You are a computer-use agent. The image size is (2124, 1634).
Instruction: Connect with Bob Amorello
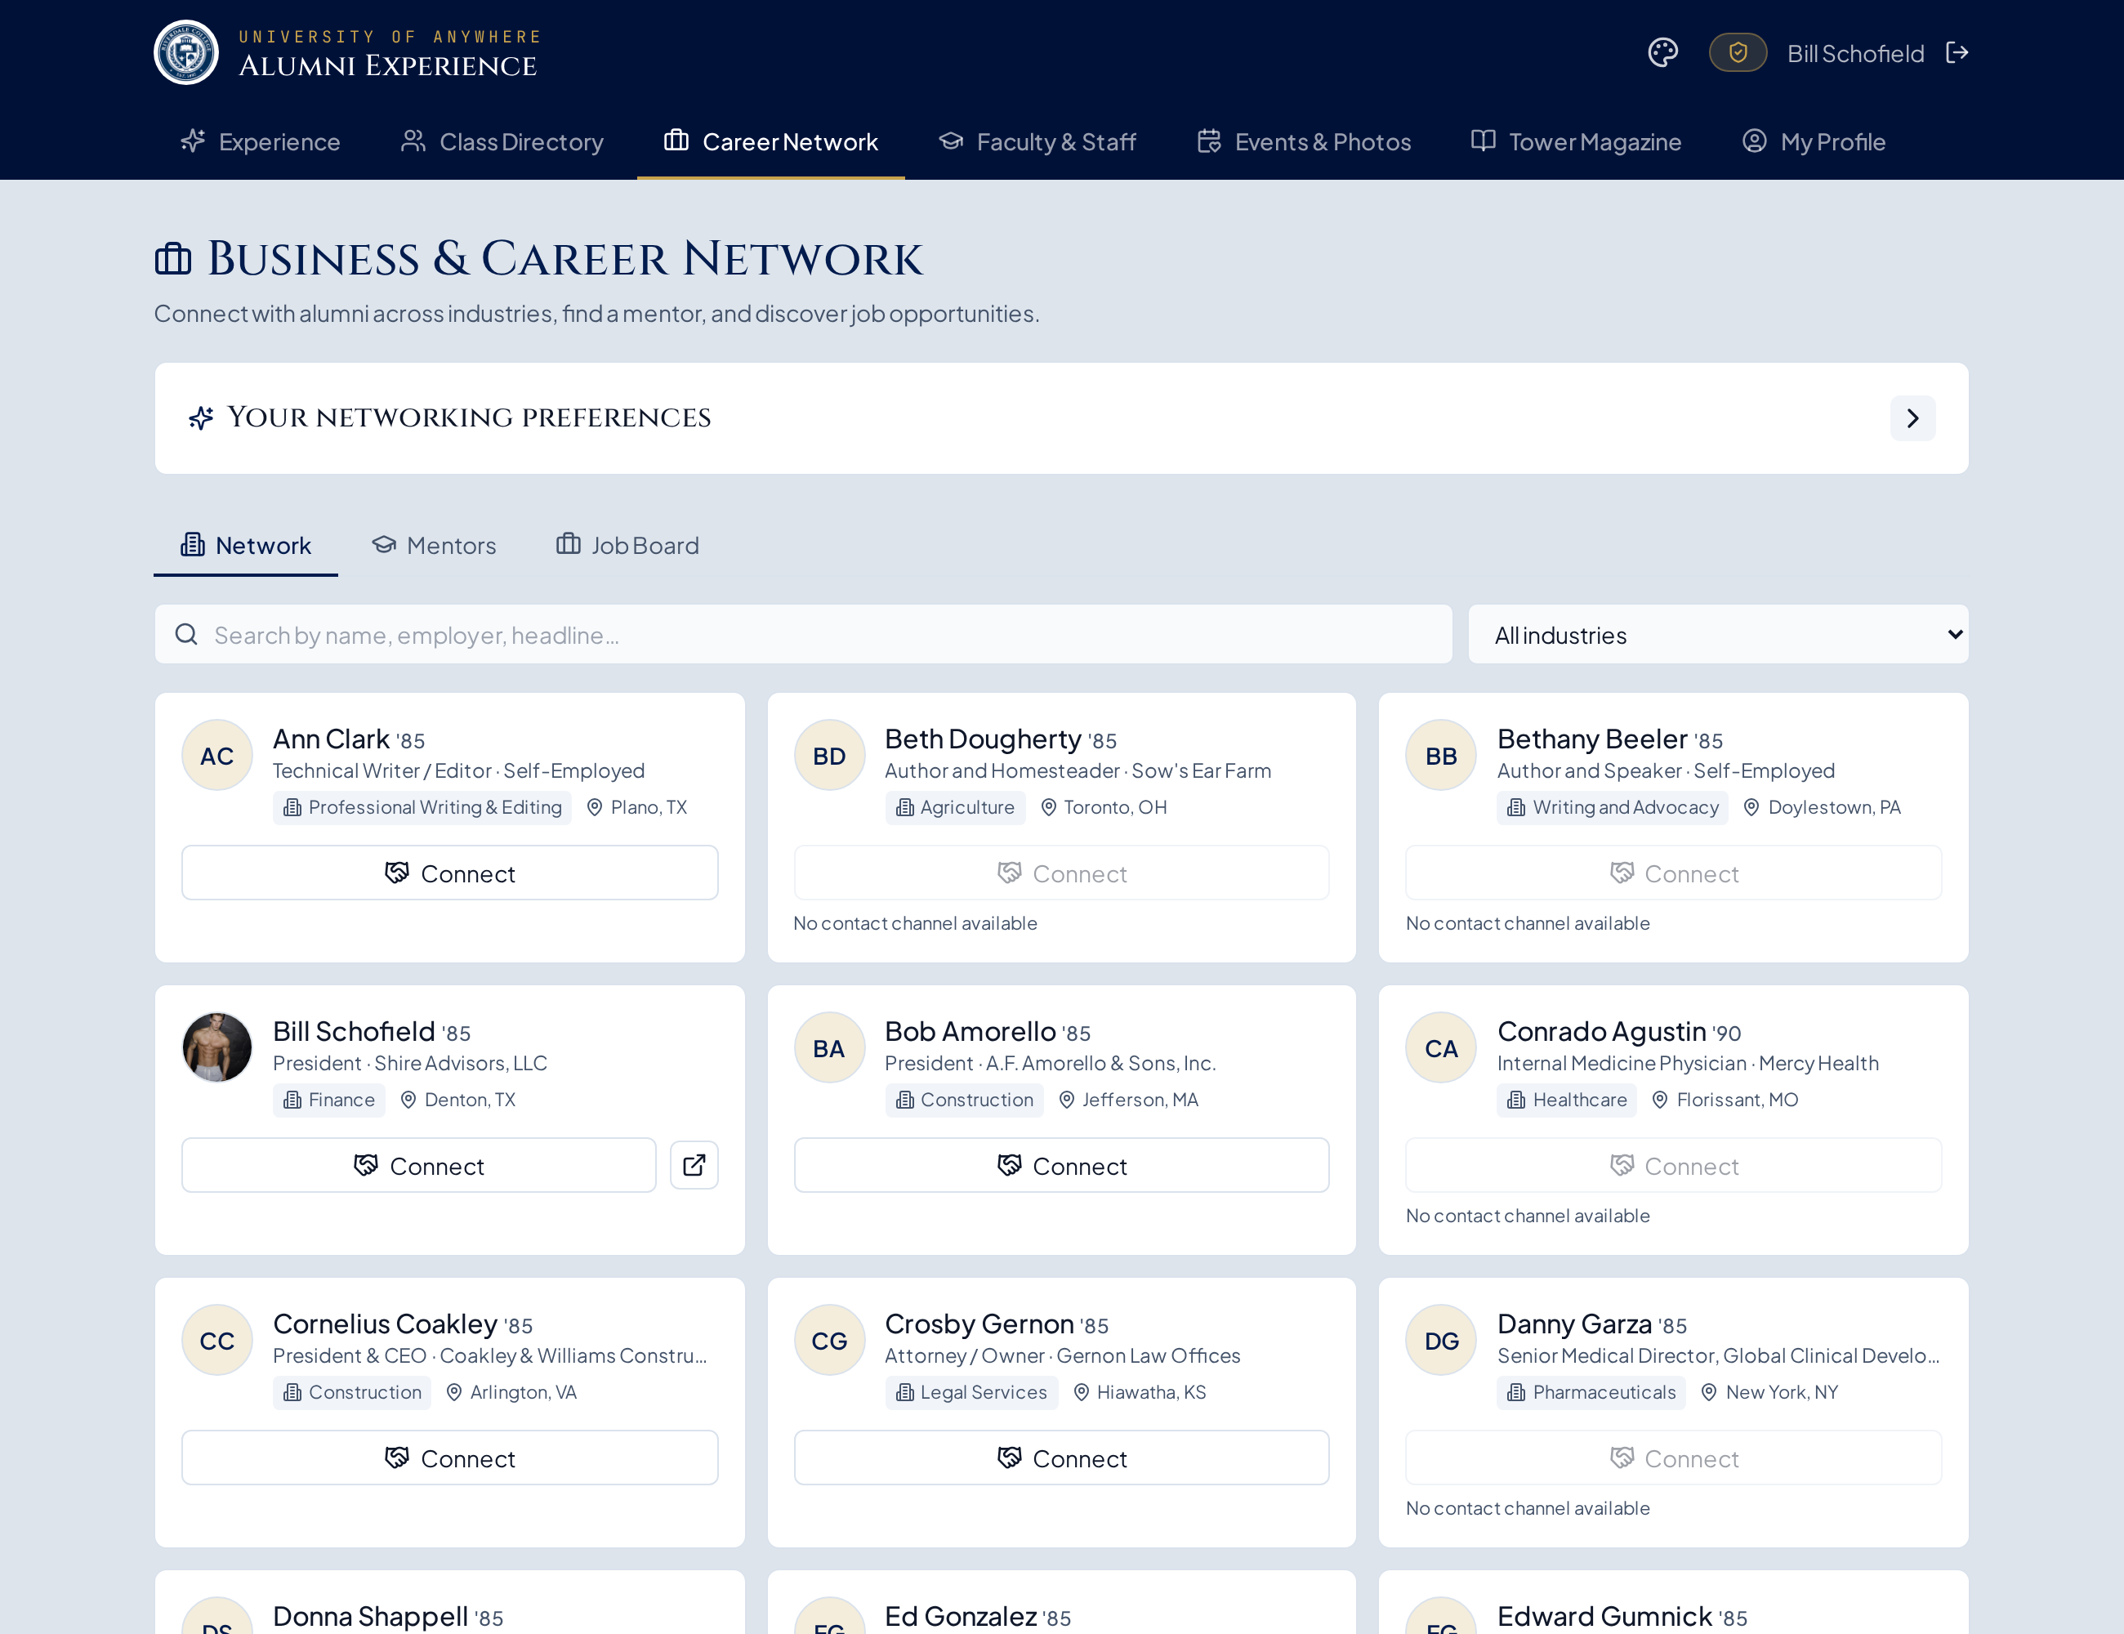1062,1165
